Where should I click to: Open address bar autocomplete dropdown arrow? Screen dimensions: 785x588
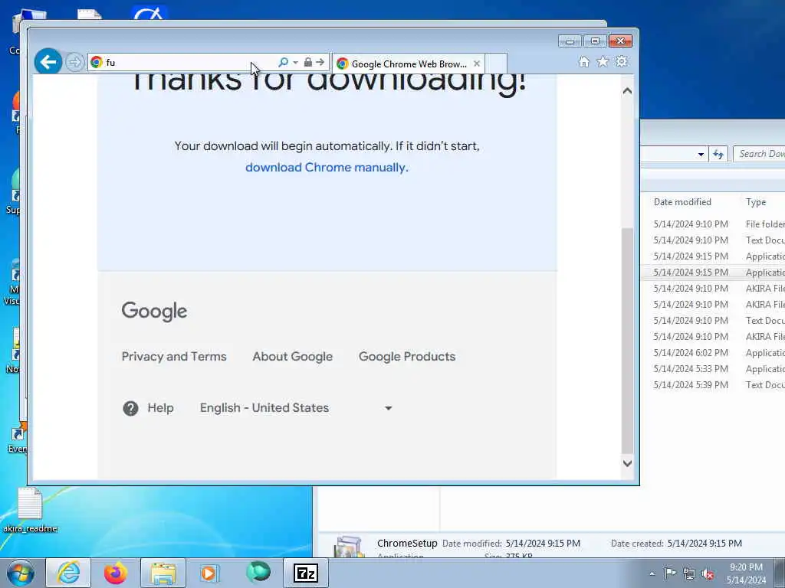[x=295, y=63]
